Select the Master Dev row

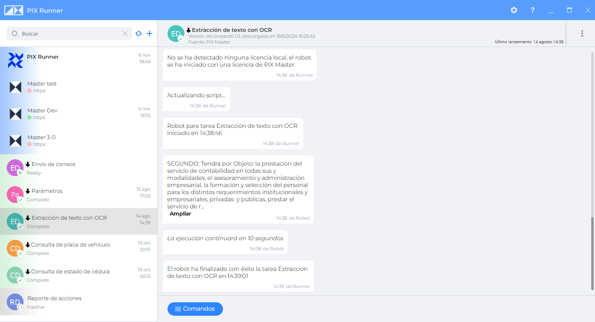pyautogui.click(x=79, y=114)
